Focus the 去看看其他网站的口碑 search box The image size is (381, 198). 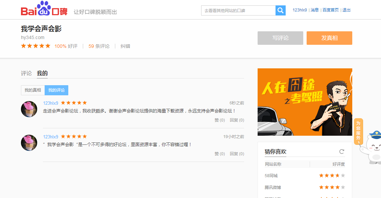pyautogui.click(x=238, y=10)
